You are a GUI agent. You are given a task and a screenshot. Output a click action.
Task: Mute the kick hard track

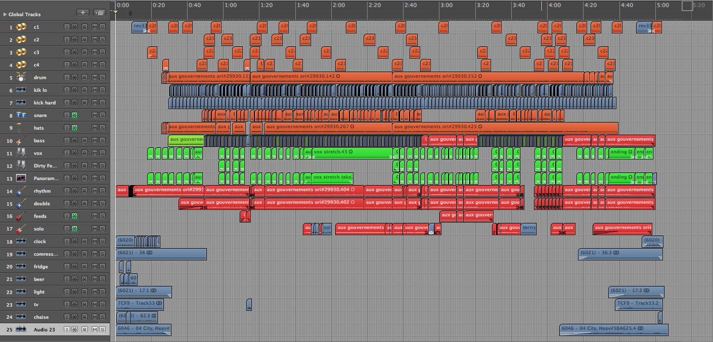[95, 102]
